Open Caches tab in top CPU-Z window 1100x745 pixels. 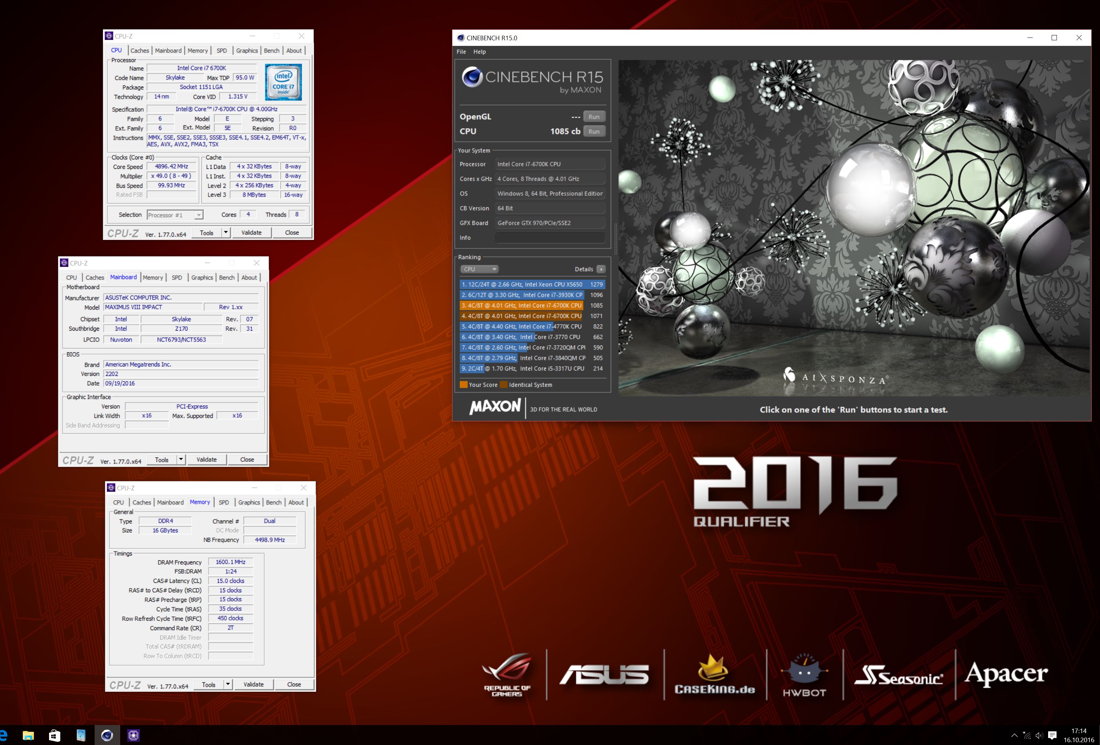pos(139,51)
